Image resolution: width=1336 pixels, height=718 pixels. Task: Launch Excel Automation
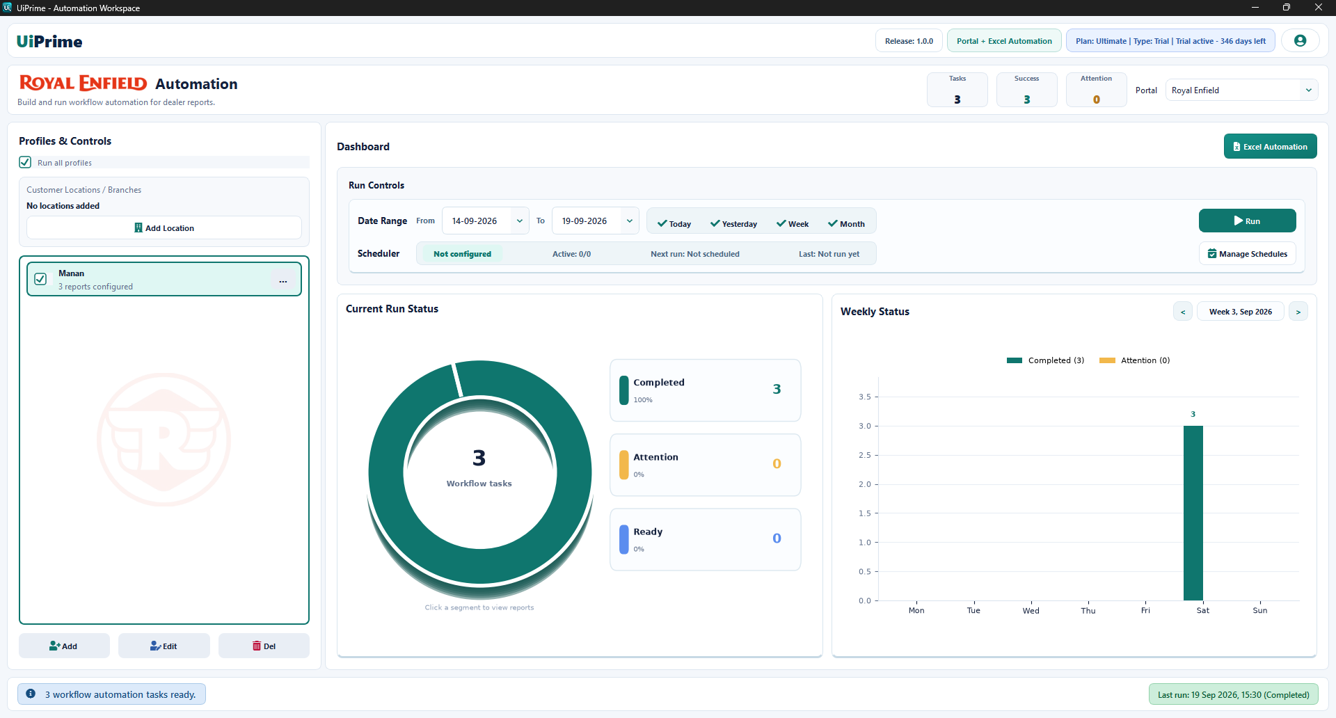(x=1270, y=147)
